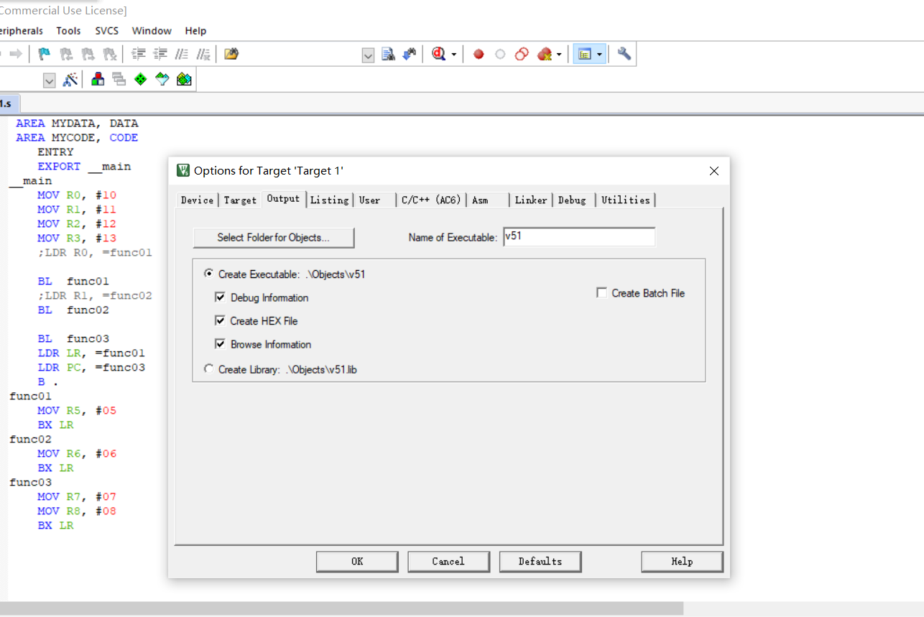Comment out selection toolbar icon
Viewport: 924px width, 617px height.
point(182,54)
